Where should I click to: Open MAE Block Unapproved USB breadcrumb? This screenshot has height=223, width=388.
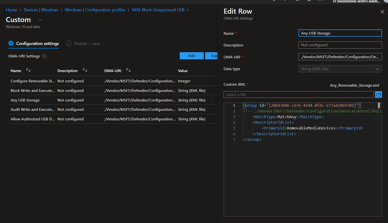pos(158,10)
